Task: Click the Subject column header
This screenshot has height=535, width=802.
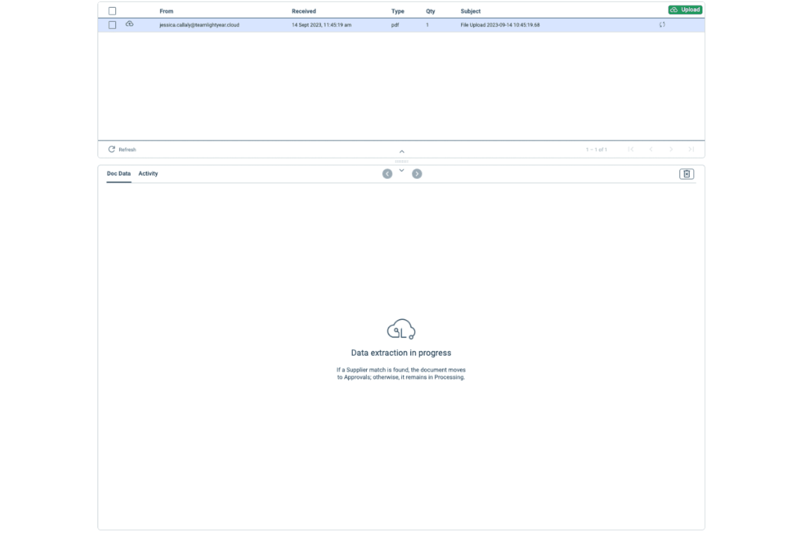Action: click(470, 11)
